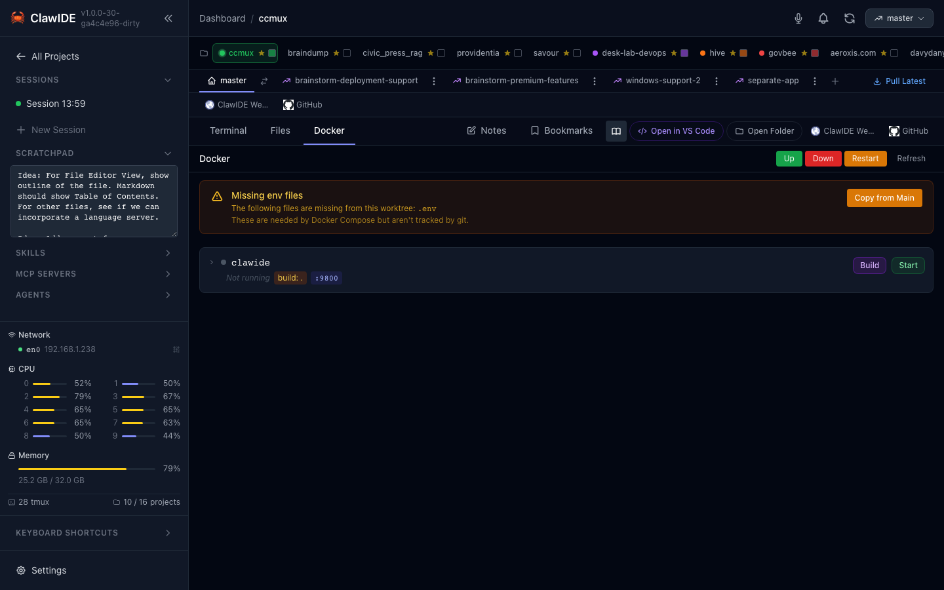944x590 pixels.
Task: Click the swap icon next to master
Action: coord(264,81)
